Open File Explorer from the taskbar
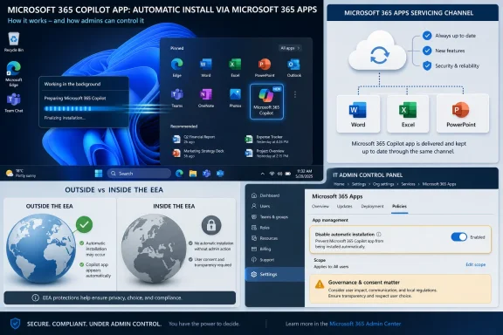 click(193, 174)
